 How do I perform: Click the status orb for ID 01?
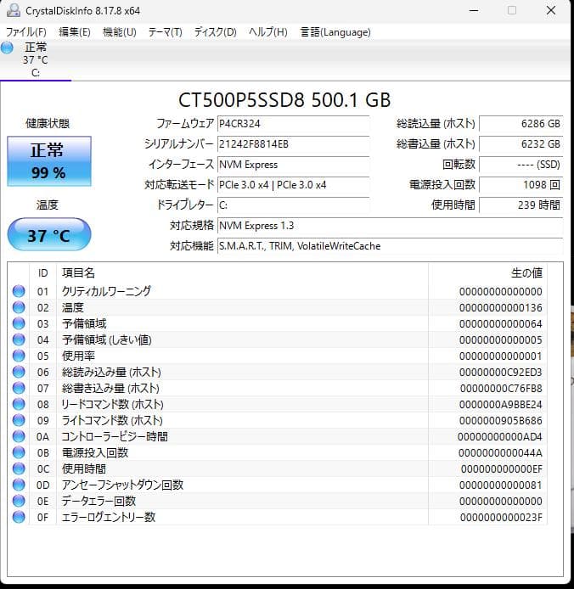[x=19, y=291]
